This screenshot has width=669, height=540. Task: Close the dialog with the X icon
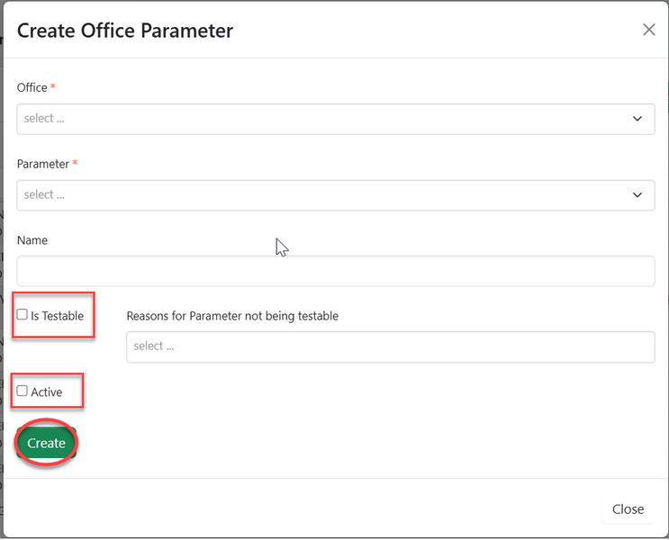click(648, 30)
